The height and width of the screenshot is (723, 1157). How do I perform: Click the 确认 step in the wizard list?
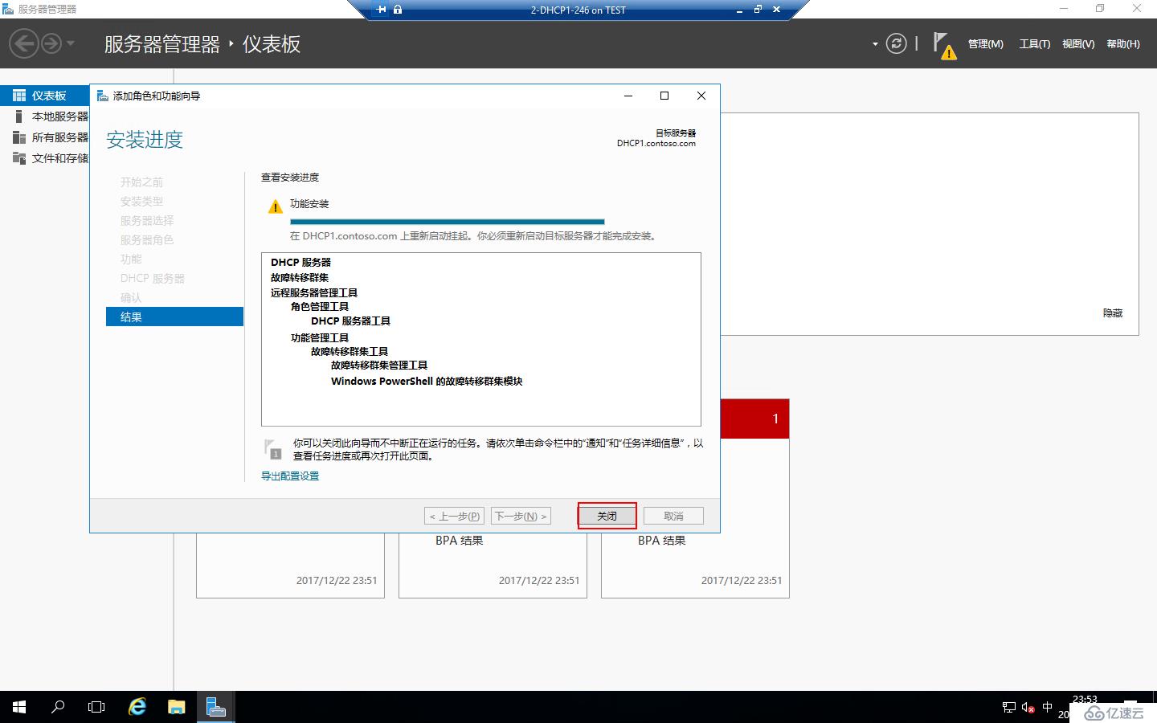click(131, 298)
